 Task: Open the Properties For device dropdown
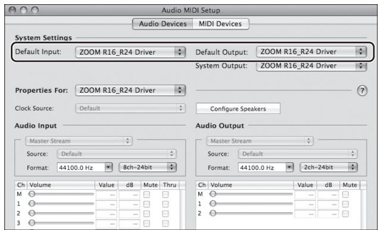pos(130,90)
